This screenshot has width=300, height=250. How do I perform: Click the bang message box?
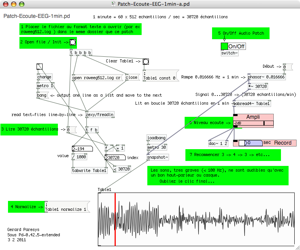43,95
